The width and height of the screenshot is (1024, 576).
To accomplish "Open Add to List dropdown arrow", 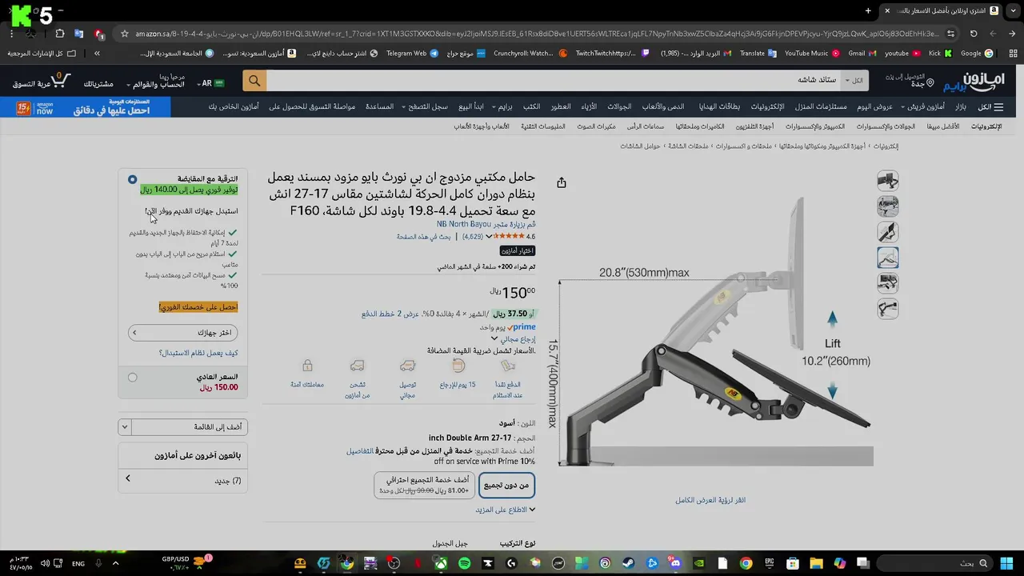I will (x=124, y=427).
